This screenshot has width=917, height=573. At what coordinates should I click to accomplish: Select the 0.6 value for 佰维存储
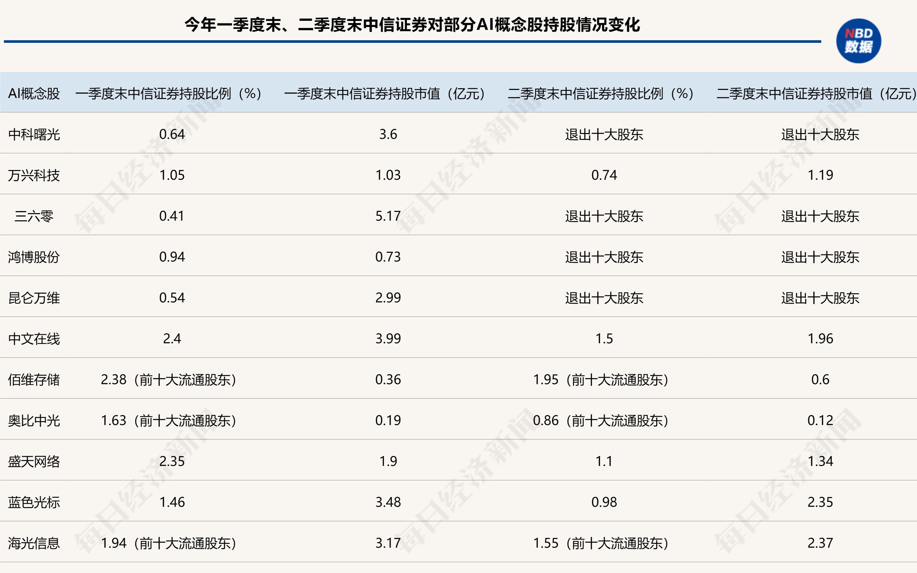coord(820,380)
